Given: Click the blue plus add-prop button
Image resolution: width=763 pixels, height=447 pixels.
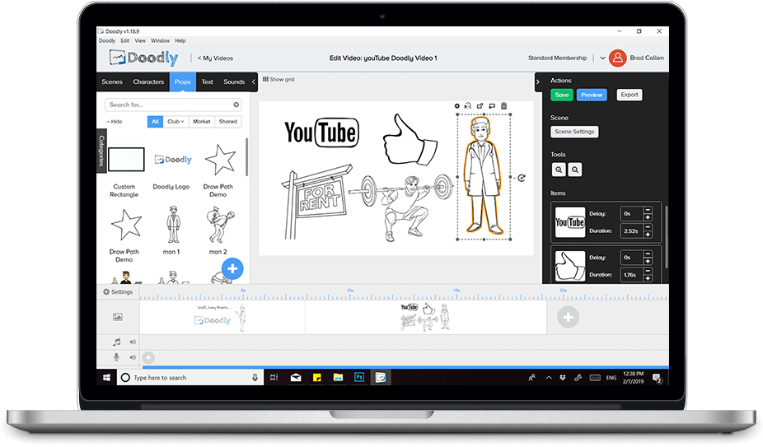Looking at the screenshot, I should point(232,268).
